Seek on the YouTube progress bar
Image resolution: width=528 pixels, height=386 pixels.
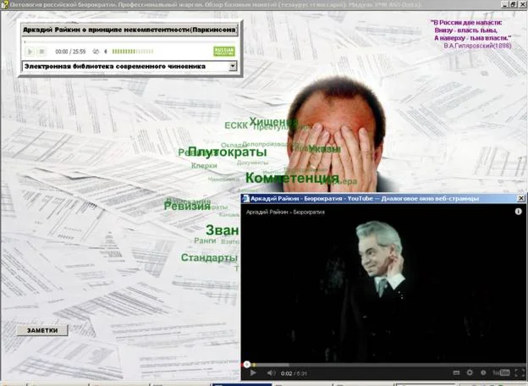point(382,365)
